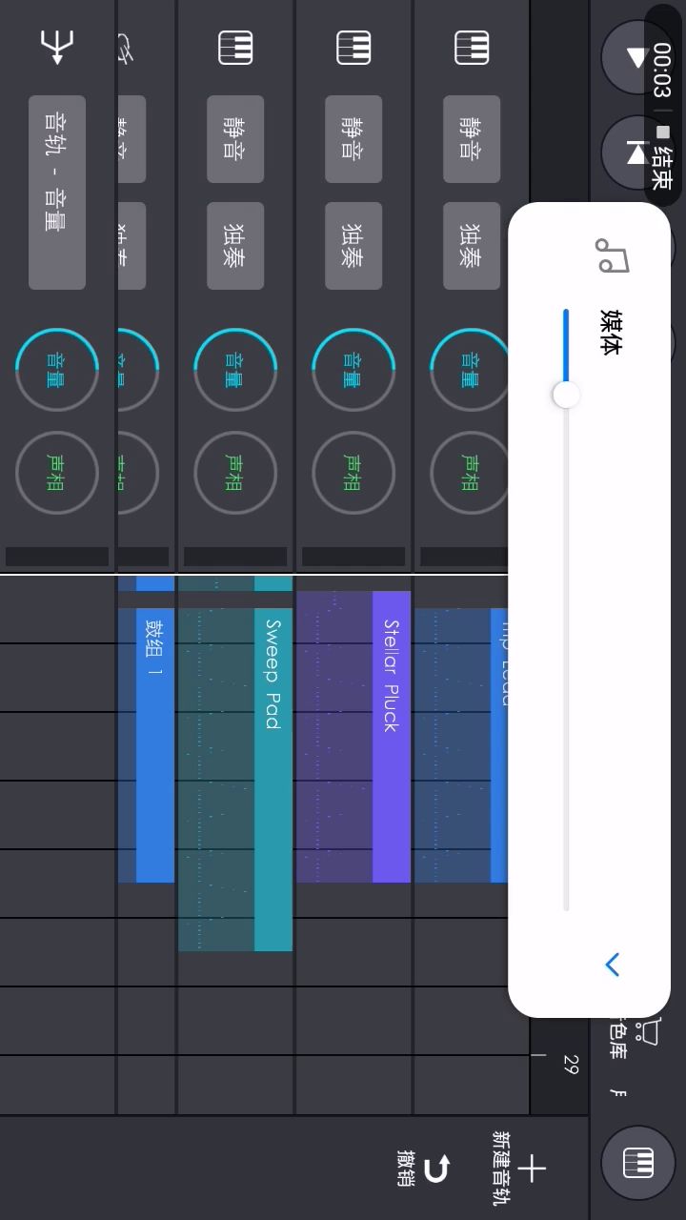
Task: Select Stellar Pluck 声相 pan knob
Action: [x=353, y=473]
